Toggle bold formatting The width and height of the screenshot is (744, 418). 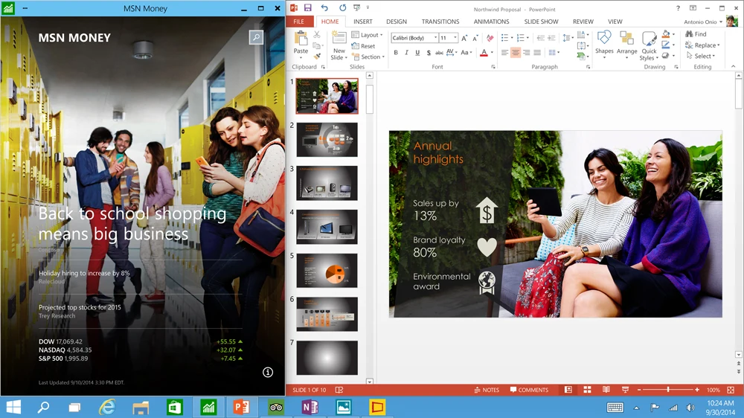click(396, 53)
